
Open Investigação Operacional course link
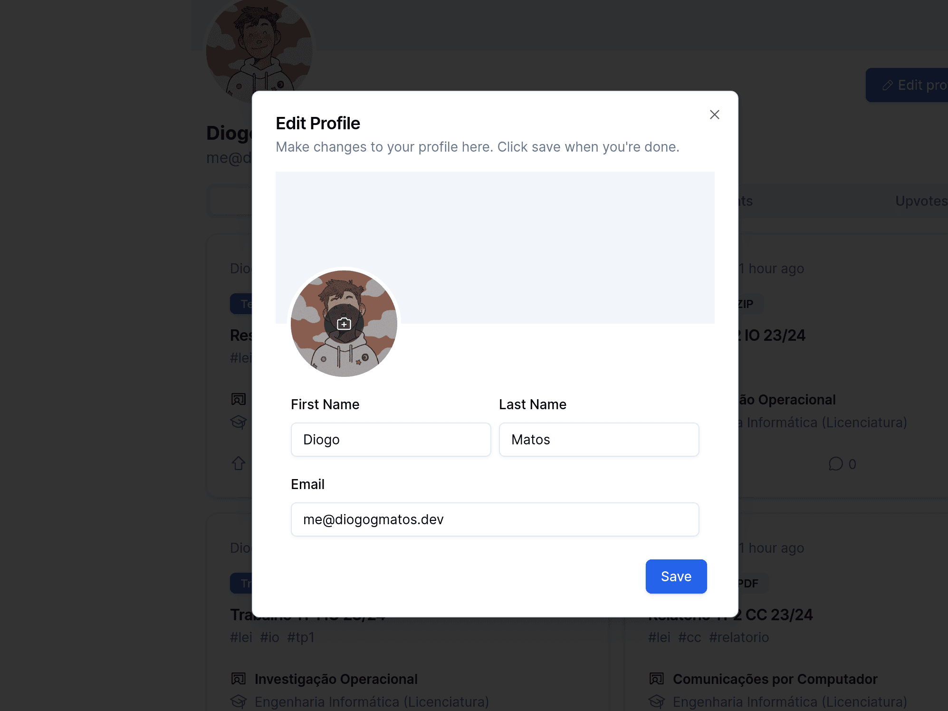336,679
